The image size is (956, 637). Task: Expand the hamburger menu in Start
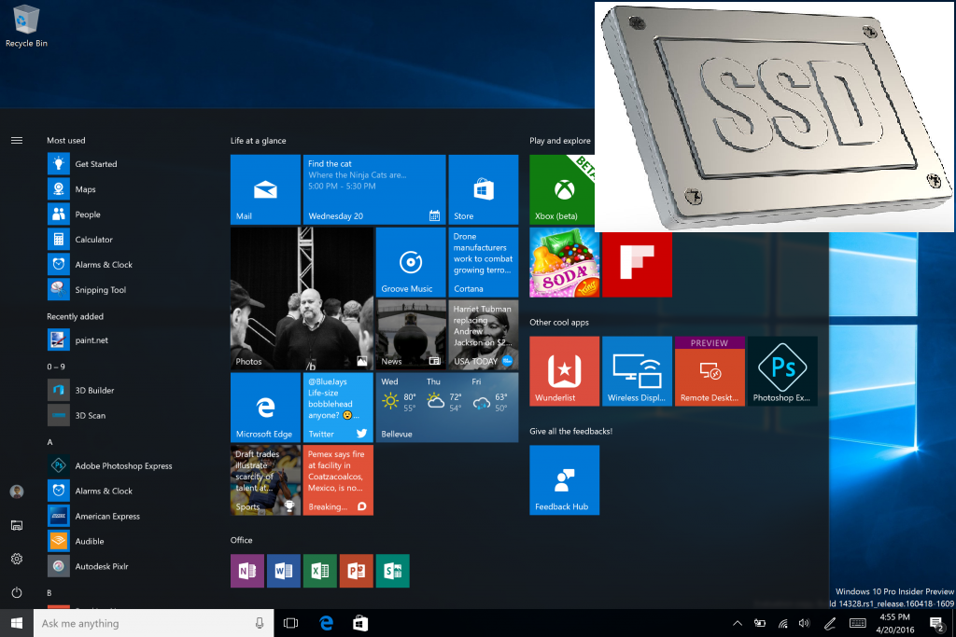tap(17, 141)
